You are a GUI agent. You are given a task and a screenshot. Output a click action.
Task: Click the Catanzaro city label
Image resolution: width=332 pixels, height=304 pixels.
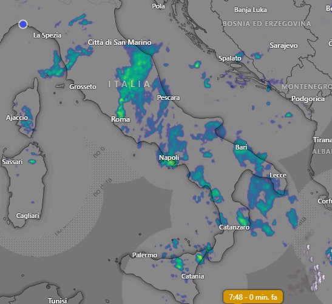(234, 227)
